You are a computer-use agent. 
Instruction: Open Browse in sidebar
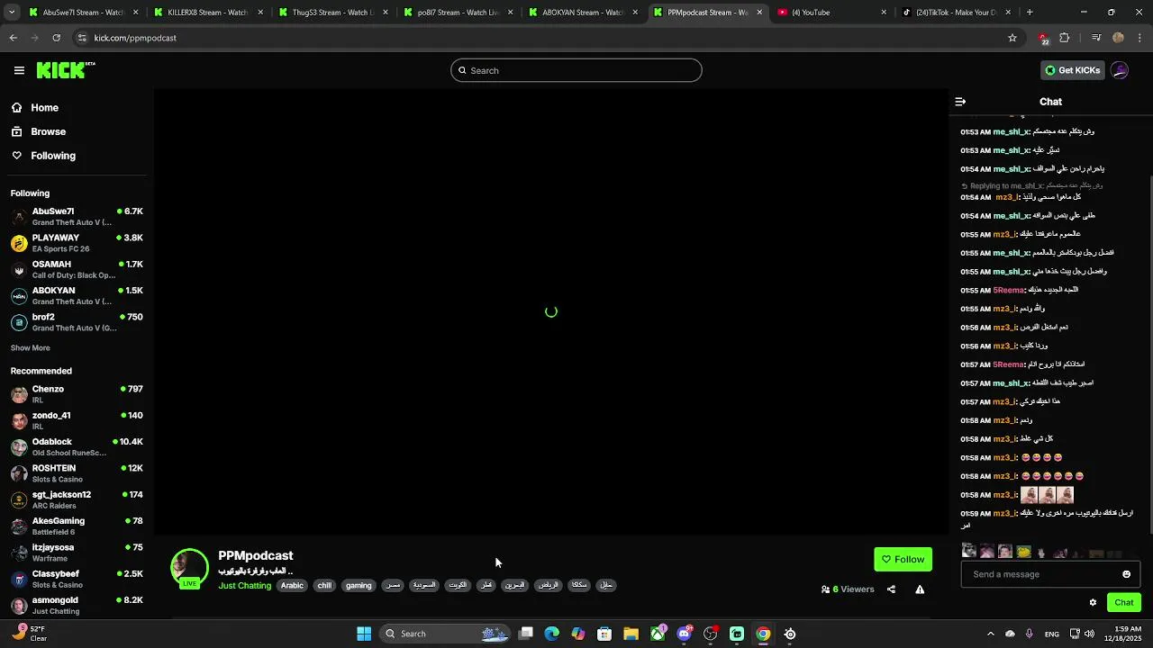pyautogui.click(x=48, y=131)
